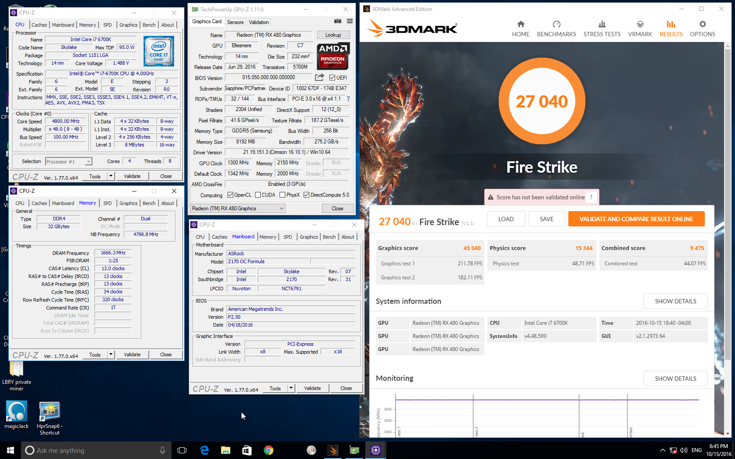Screen dimensions: 735x459
Task: Open Graphics tab in top CPU-Z window
Action: (x=128, y=25)
